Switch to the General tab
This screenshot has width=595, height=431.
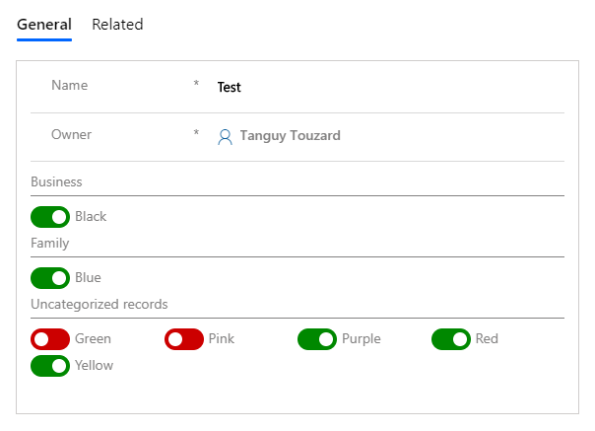[x=44, y=25]
